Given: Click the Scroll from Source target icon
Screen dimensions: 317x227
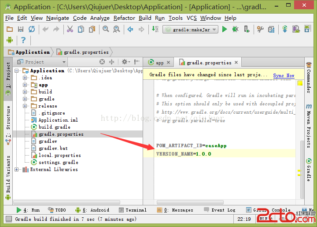Looking at the screenshot, I should pyautogui.click(x=102, y=62).
